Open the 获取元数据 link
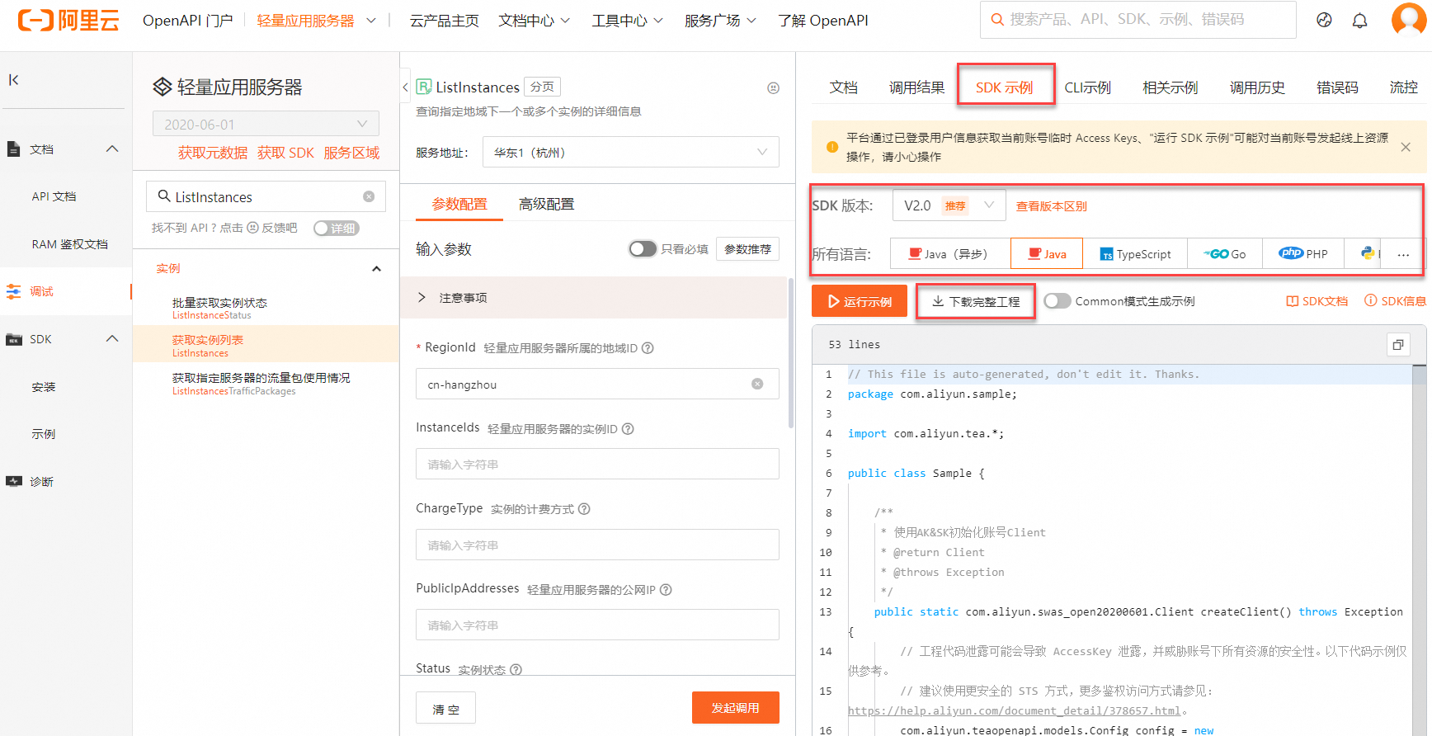The width and height of the screenshot is (1432, 736). click(213, 153)
